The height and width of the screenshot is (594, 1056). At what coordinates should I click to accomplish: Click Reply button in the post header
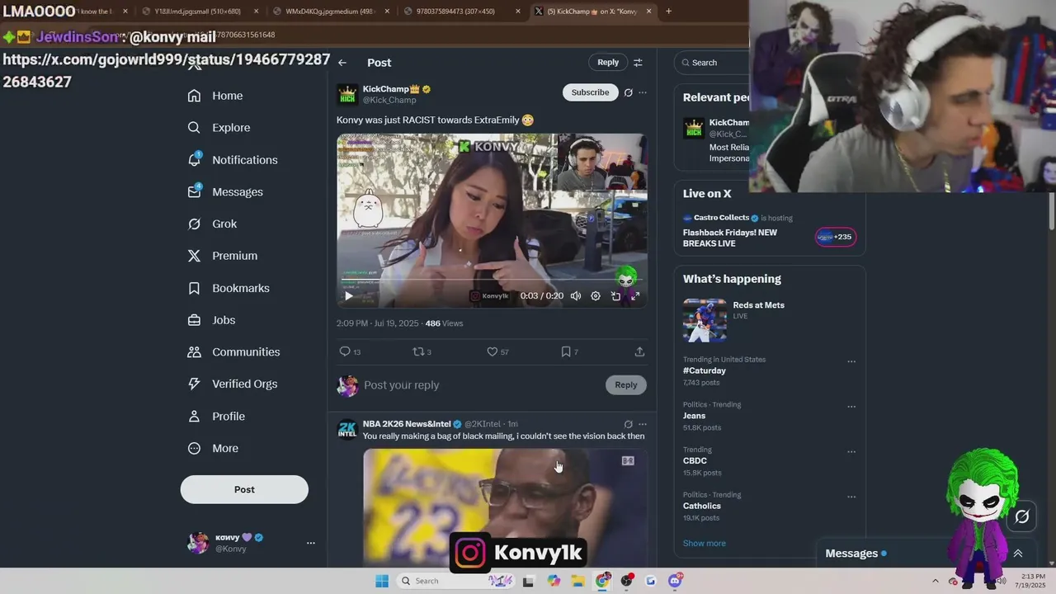(608, 62)
